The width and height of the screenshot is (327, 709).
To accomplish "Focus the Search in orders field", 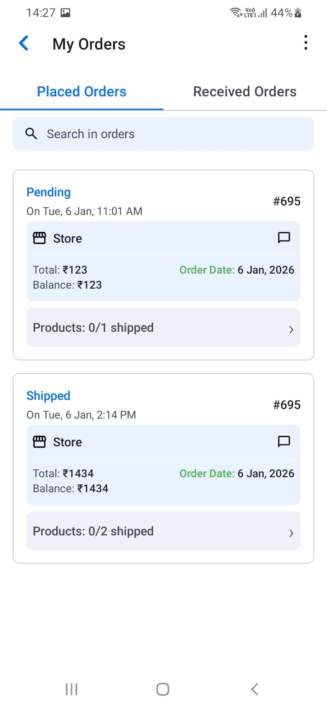I will tap(173, 134).
